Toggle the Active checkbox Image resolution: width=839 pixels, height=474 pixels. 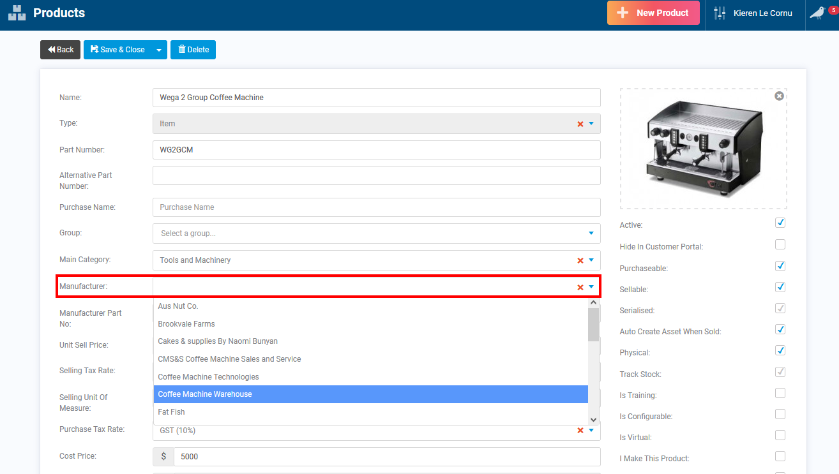[x=780, y=223]
